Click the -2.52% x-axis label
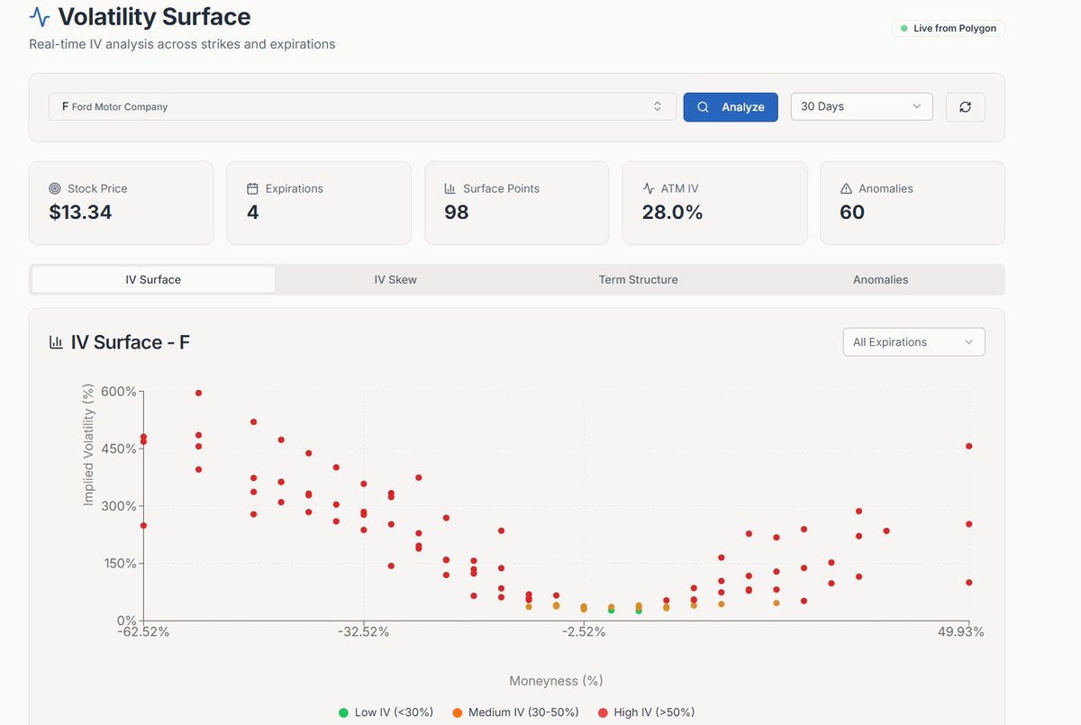This screenshot has height=725, width=1081. point(583,631)
